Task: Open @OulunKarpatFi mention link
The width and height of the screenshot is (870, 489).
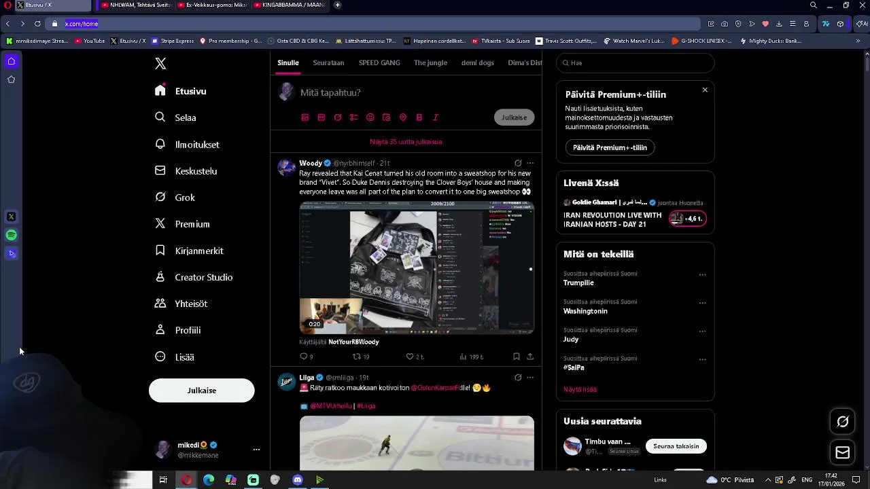Action: pyautogui.click(x=436, y=388)
